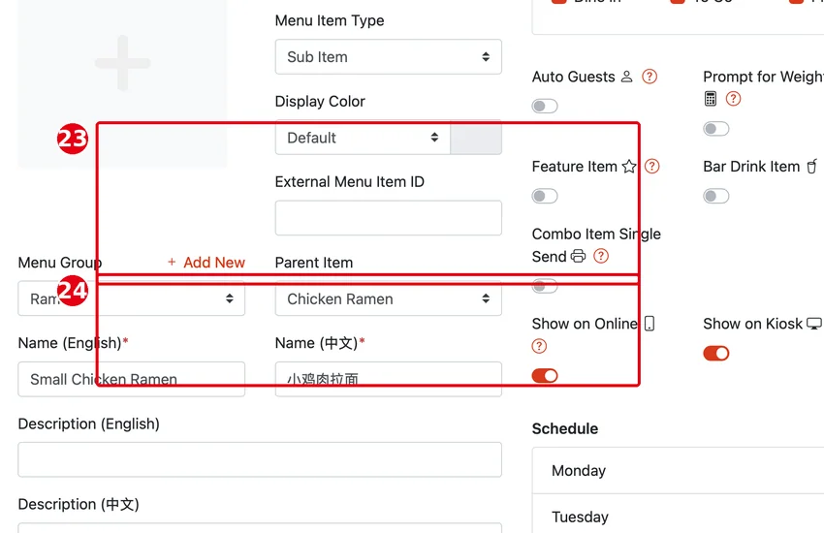This screenshot has height=533, width=824.
Task: Click the External Menu Item ID label
Action: tap(349, 181)
